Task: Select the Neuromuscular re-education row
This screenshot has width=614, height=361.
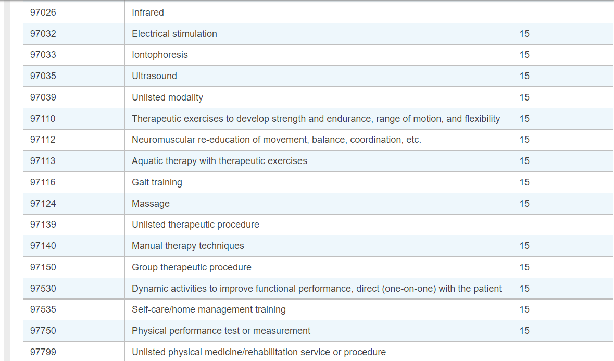Action: (318, 140)
